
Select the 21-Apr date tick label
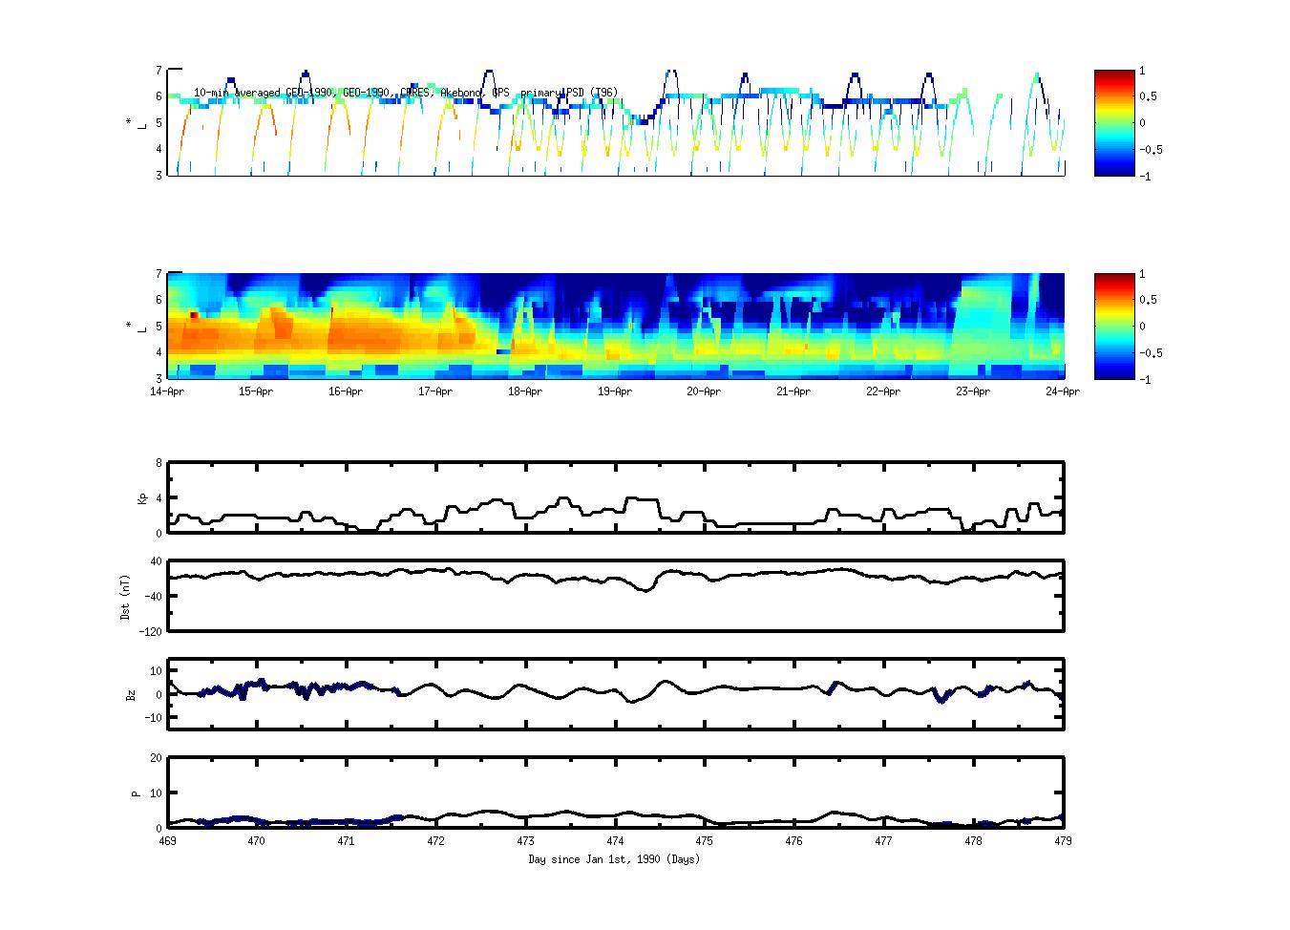click(x=793, y=391)
